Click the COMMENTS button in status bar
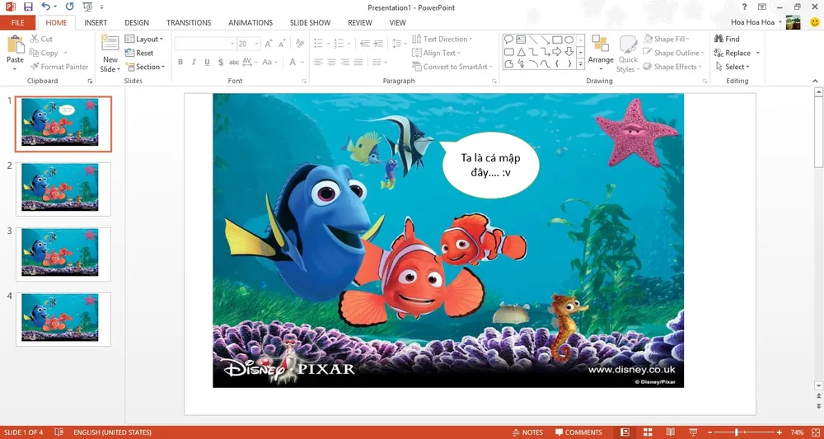824x439 pixels. 578,432
